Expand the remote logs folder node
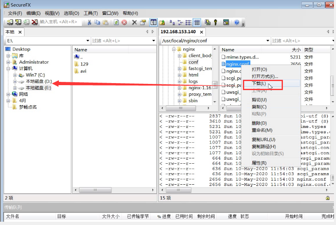Screen dimensions: 336x225 click(x=180, y=81)
